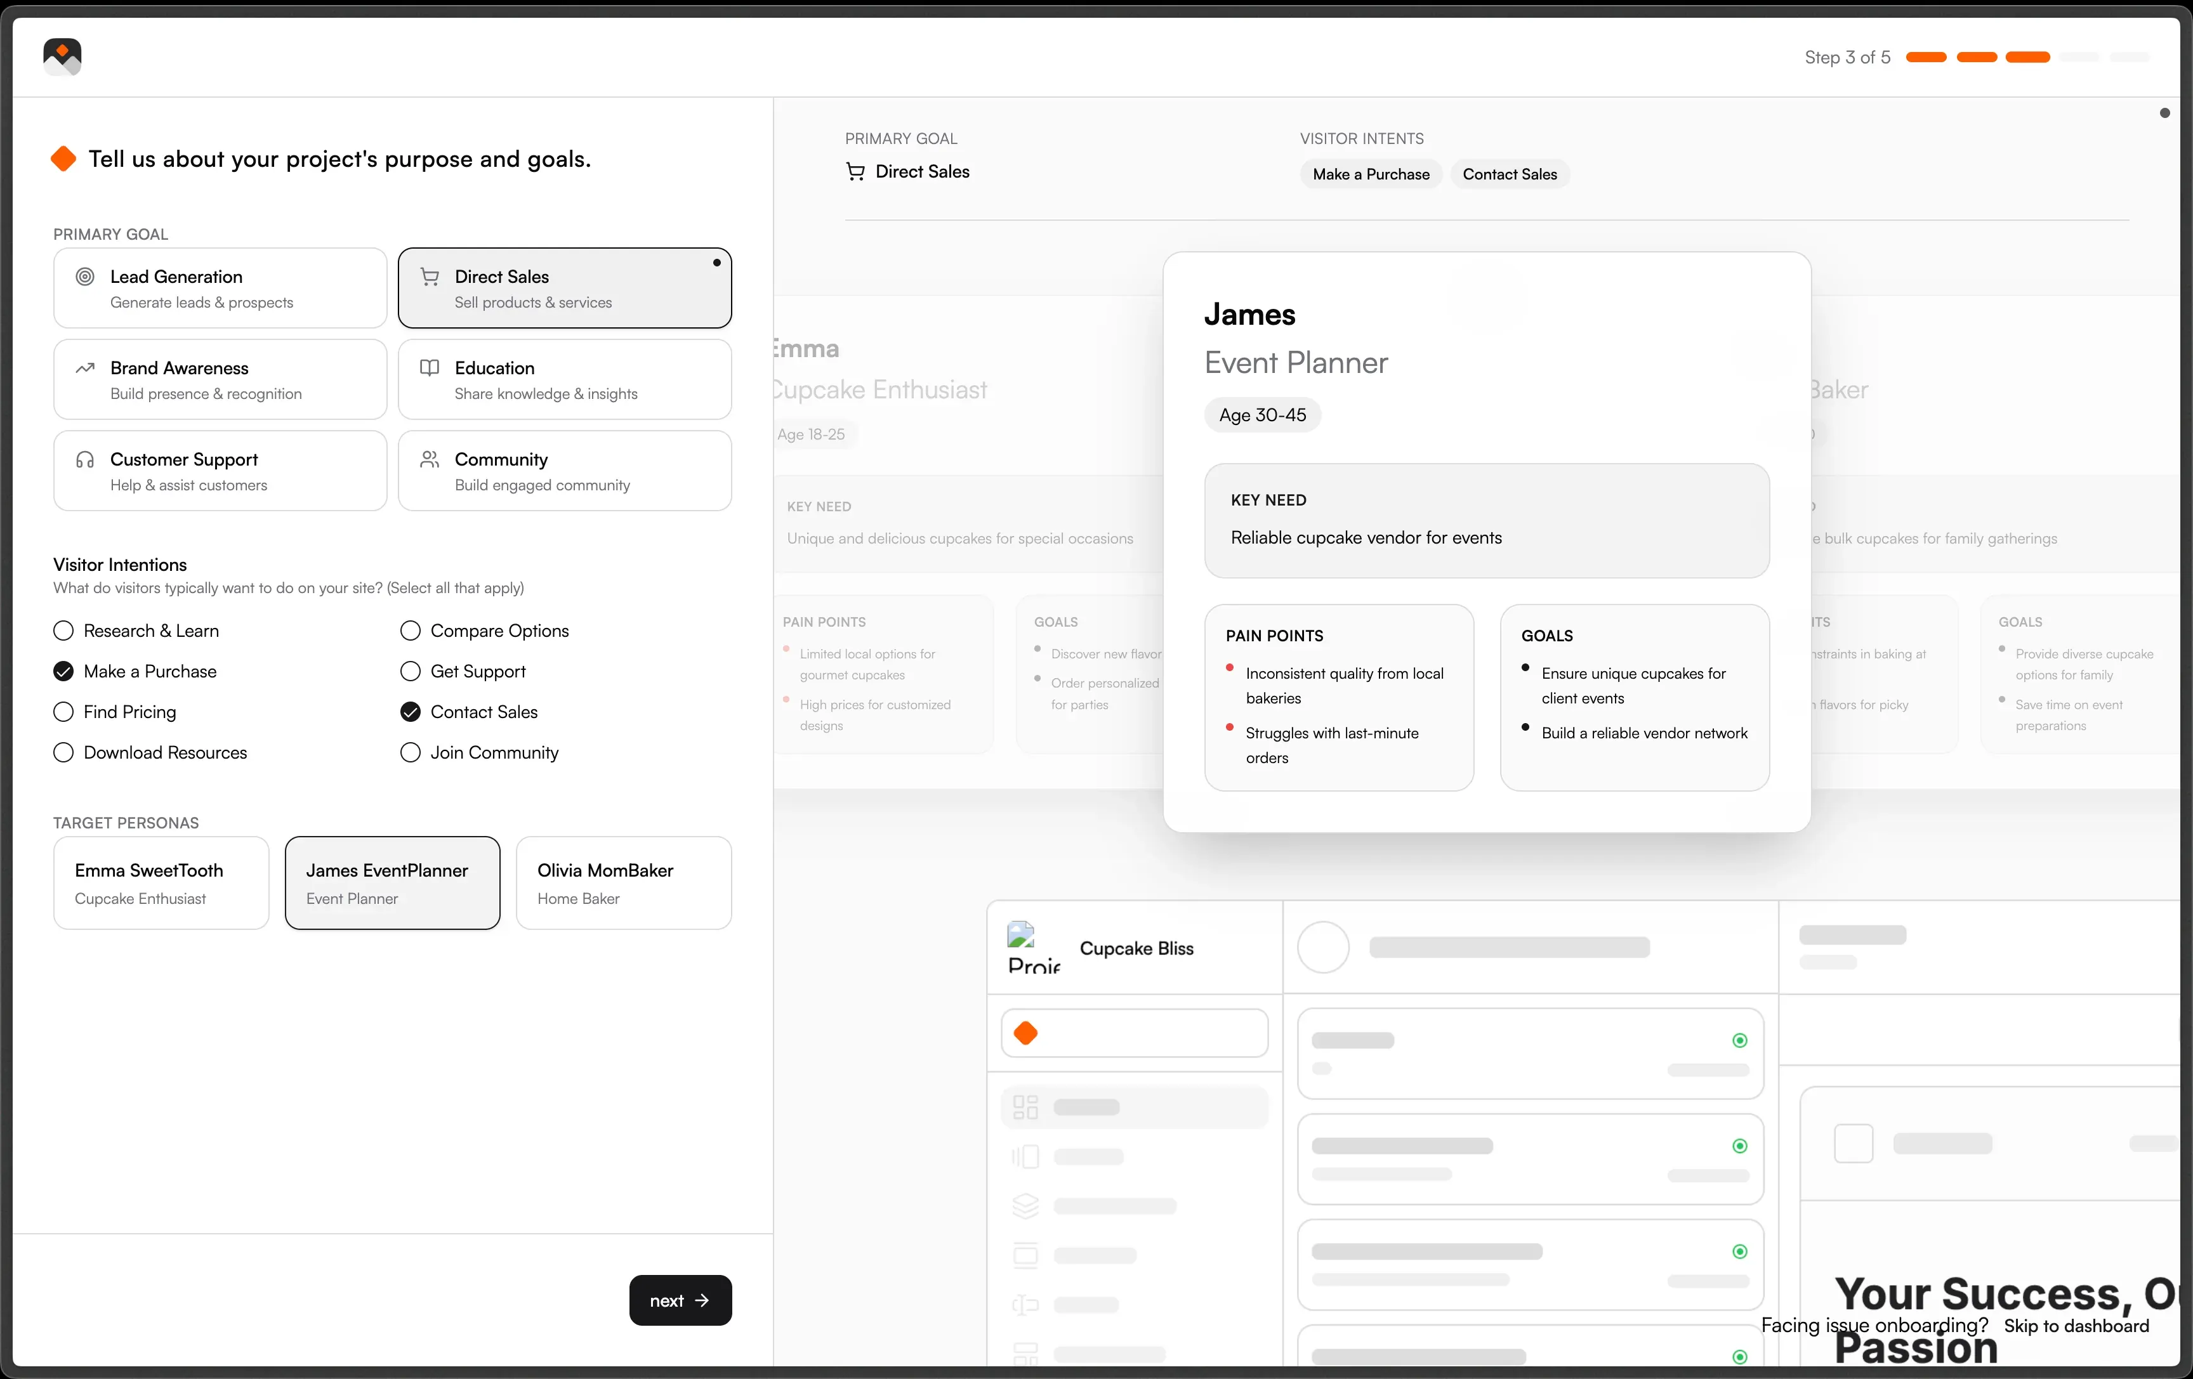This screenshot has height=1379, width=2193.
Task: Click the orange diamond beside the heading
Action: click(63, 157)
